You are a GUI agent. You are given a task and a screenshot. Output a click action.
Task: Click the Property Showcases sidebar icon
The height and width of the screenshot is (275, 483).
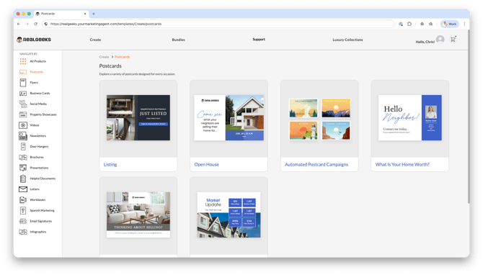point(23,114)
